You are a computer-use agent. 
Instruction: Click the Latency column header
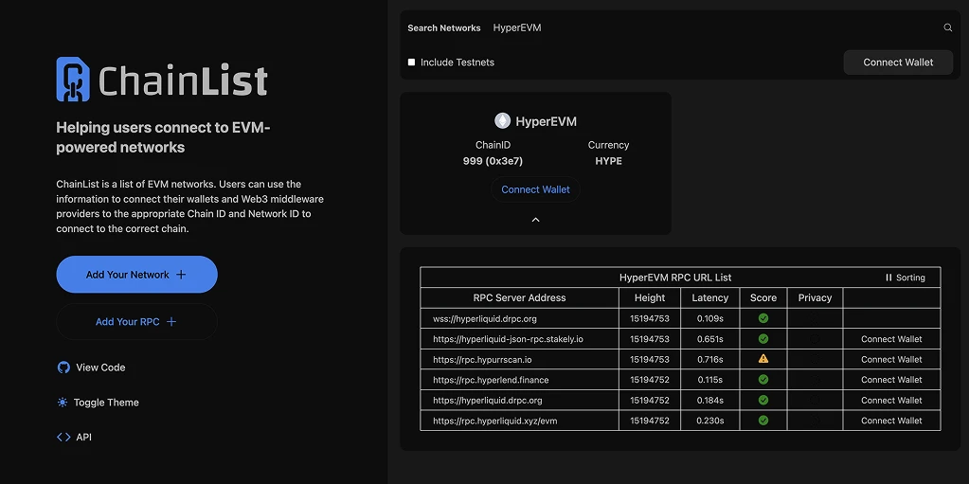(710, 298)
